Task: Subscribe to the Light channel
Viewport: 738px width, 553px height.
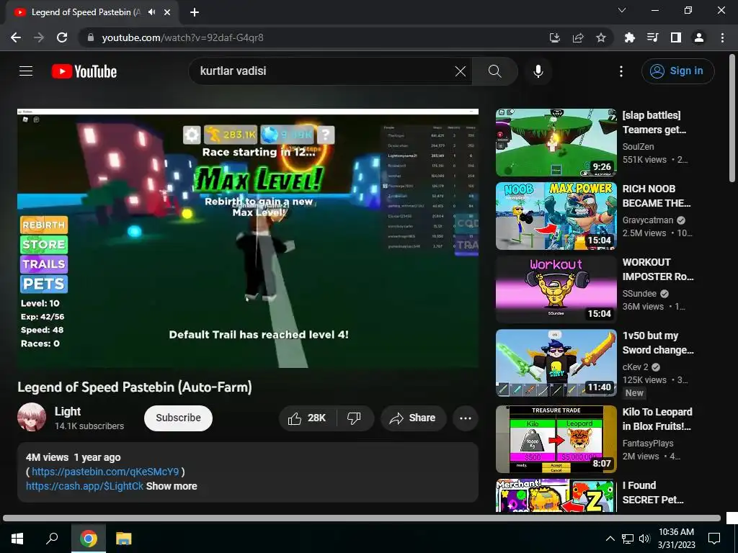Action: click(179, 418)
